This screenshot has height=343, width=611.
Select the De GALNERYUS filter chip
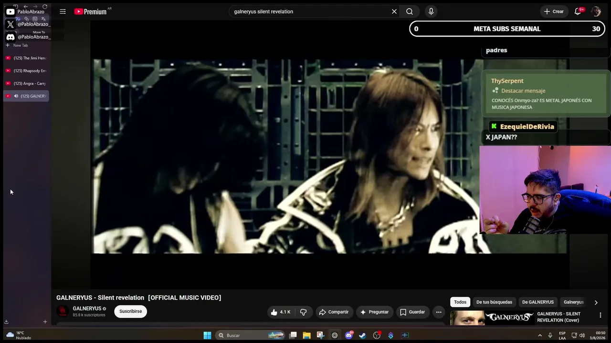tap(538, 302)
